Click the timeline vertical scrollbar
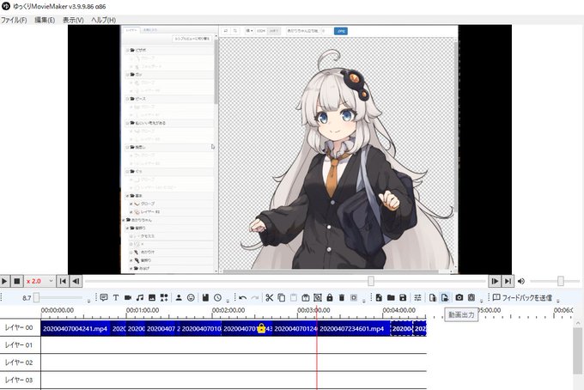The width and height of the screenshot is (584, 390). tap(577, 350)
